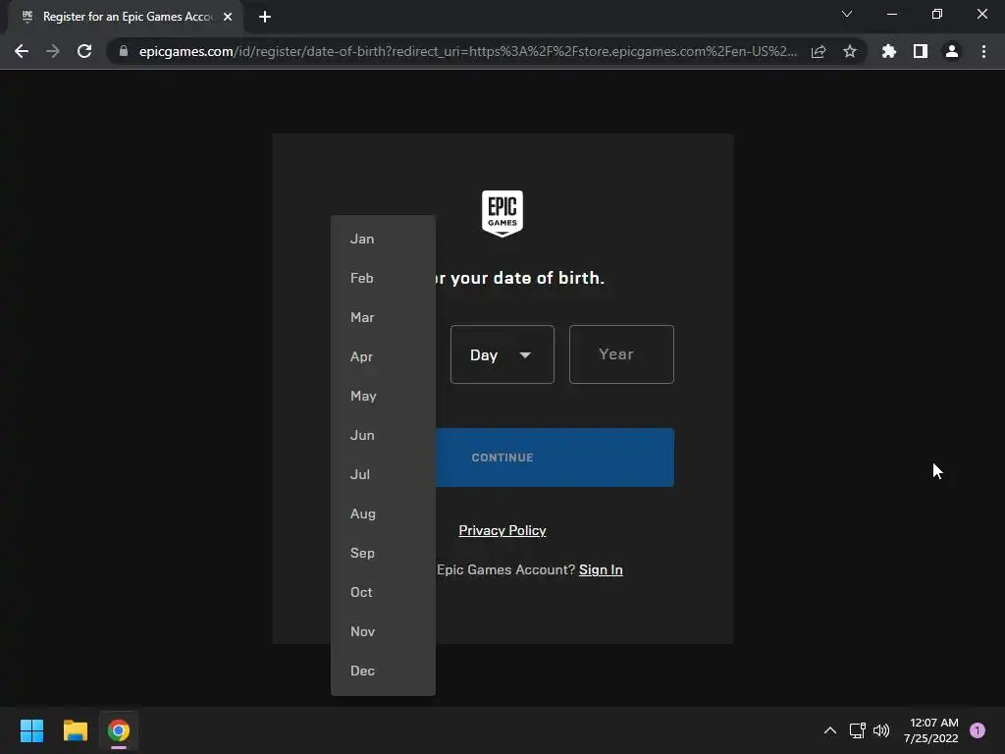1005x754 pixels.
Task: Open the Privacy Policy link
Action: click(502, 530)
